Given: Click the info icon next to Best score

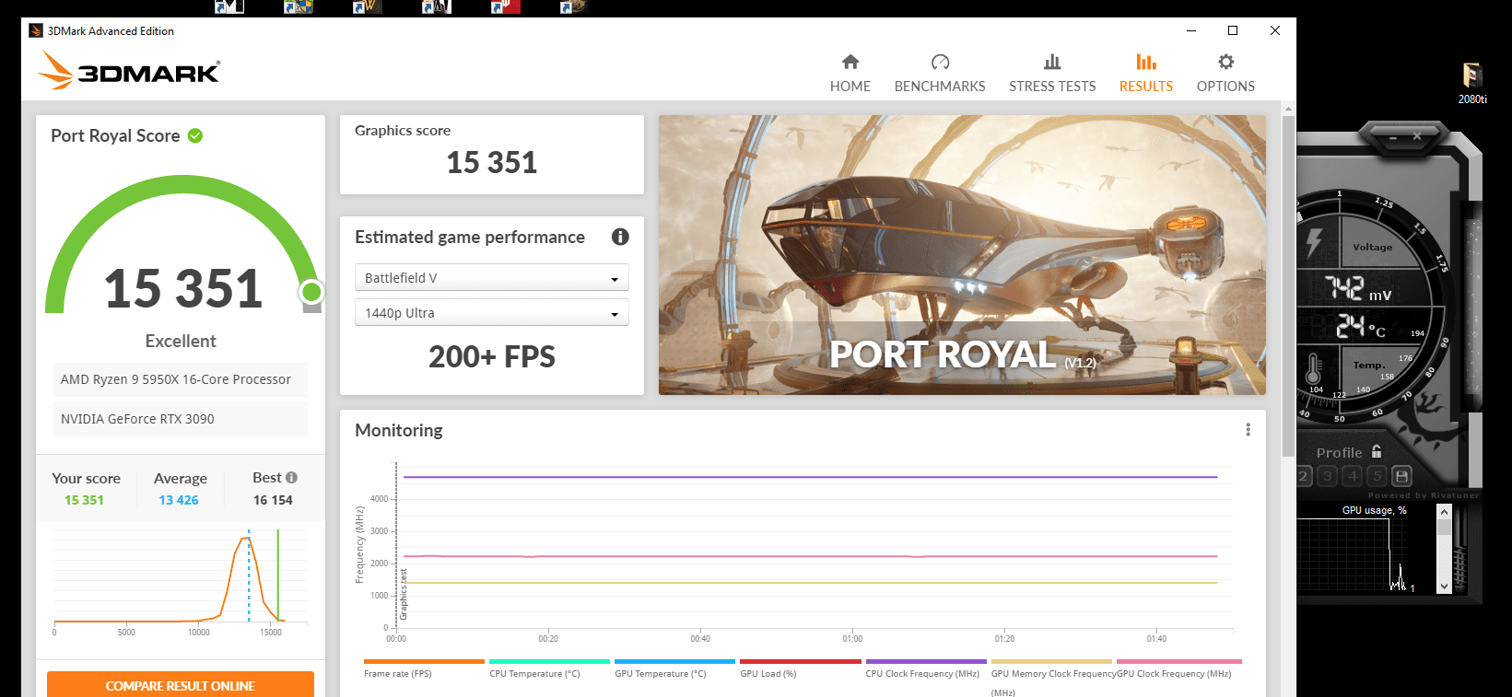Looking at the screenshot, I should coord(291,477).
